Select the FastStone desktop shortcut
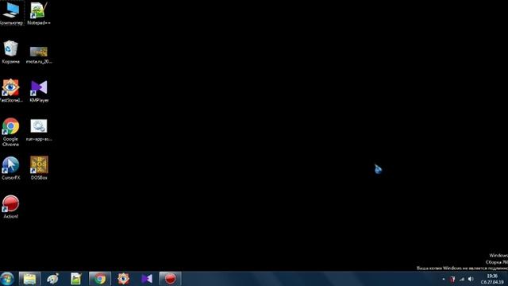This screenshot has width=508, height=286. point(10,91)
